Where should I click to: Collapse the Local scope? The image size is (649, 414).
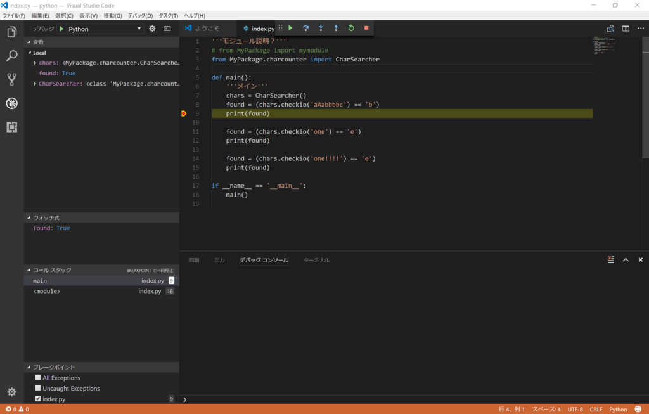(x=30, y=53)
